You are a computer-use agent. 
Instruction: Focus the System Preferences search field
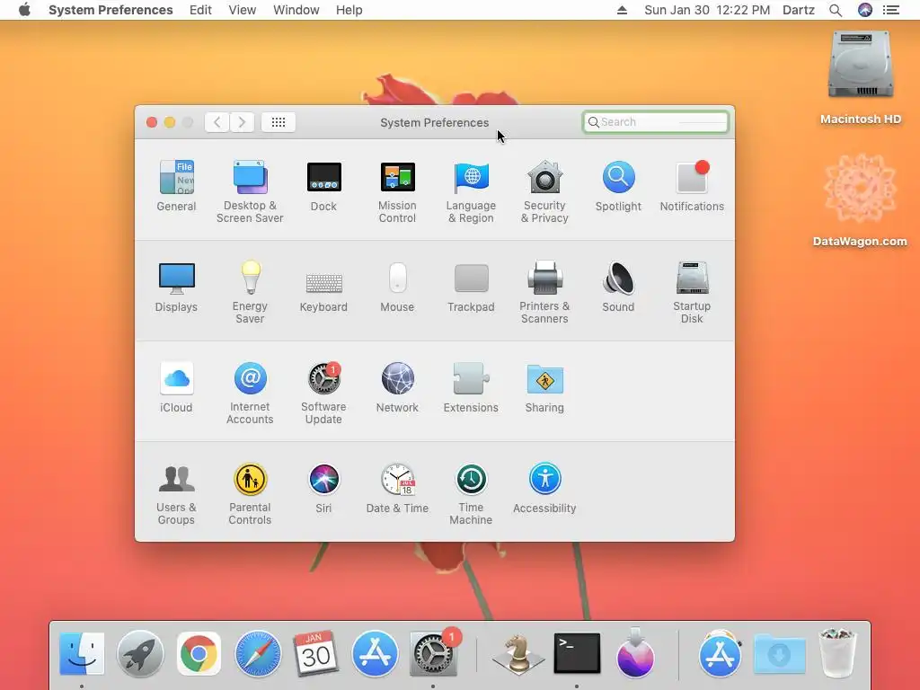[656, 122]
